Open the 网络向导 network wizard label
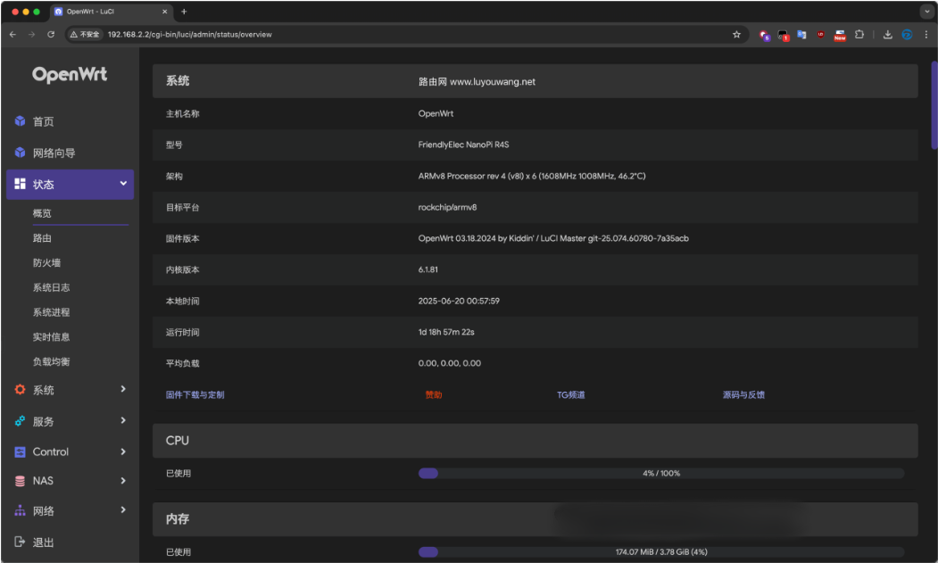Viewport: 938px width, 563px height. (x=54, y=153)
